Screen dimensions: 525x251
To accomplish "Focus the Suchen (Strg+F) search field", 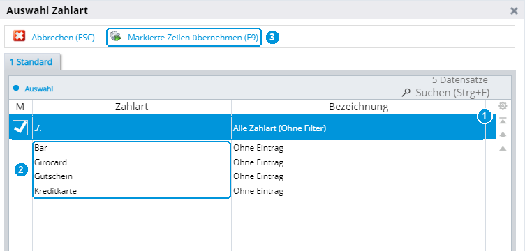I will [452, 93].
